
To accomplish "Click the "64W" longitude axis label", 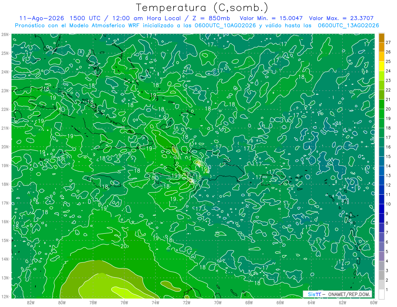I will point(311,302).
